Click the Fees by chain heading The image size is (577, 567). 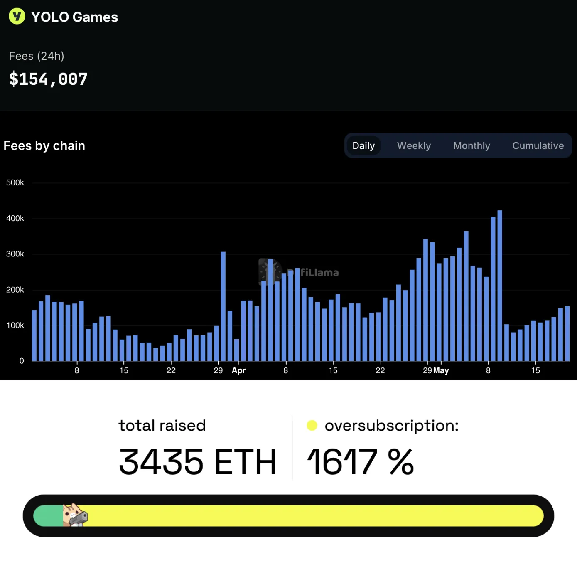coord(44,145)
